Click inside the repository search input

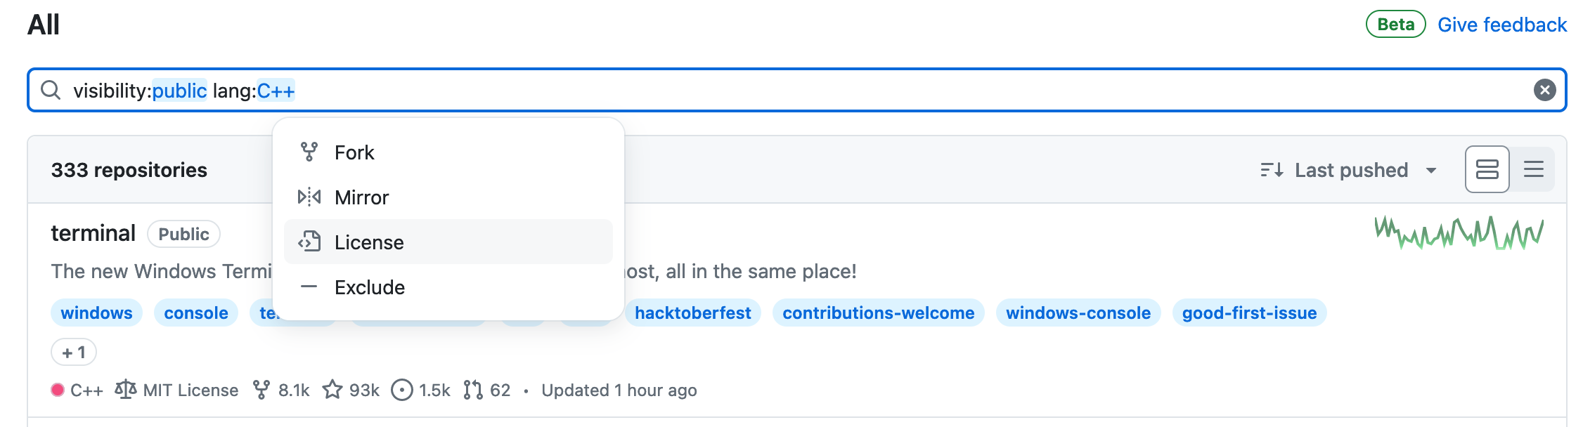(x=844, y=90)
